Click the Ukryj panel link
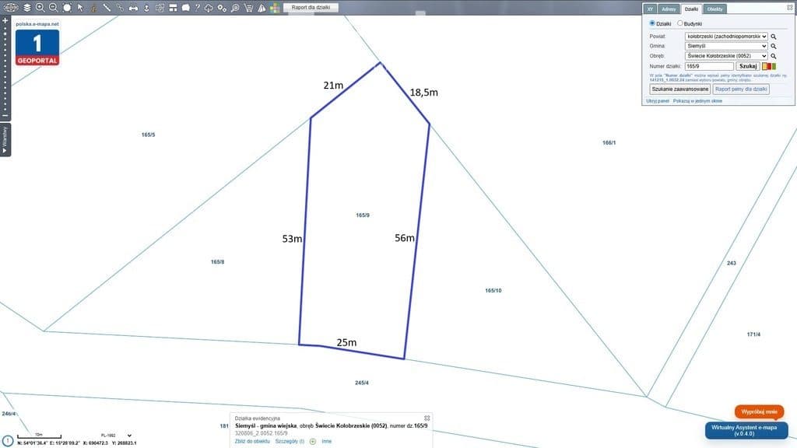This screenshot has height=448, width=797. [x=657, y=101]
